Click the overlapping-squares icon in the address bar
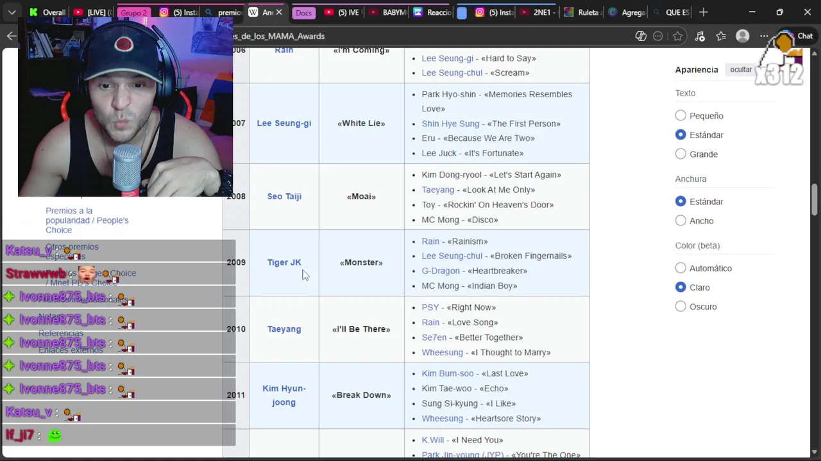 pyautogui.click(x=641, y=36)
